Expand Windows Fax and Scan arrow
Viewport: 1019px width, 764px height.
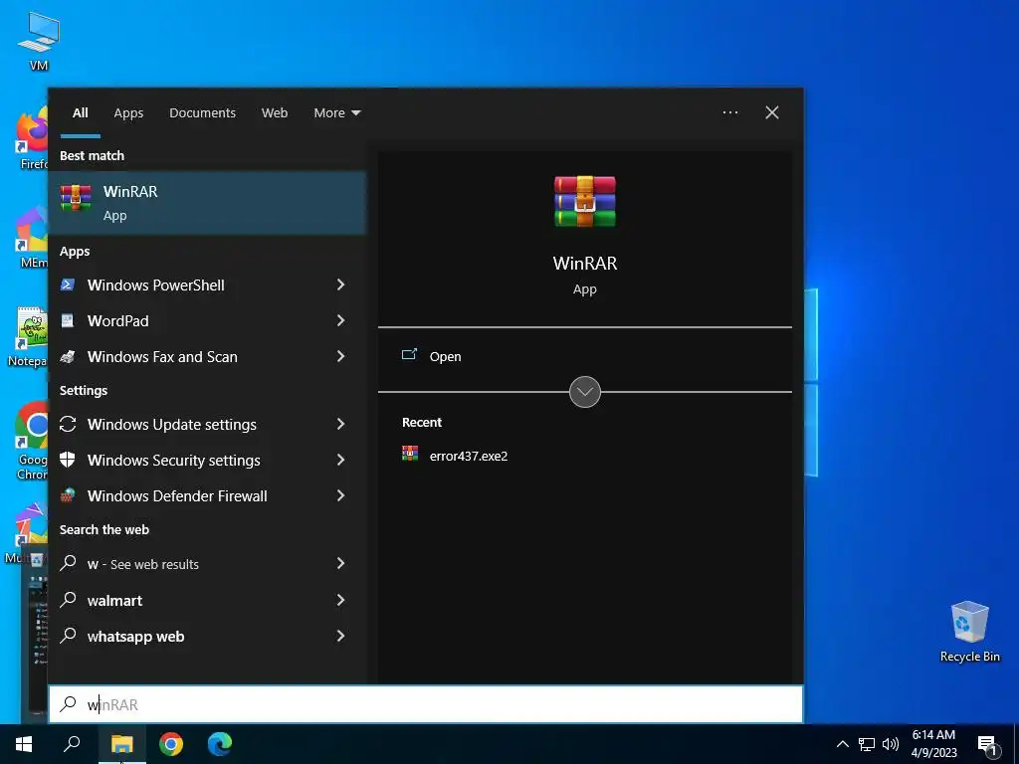[341, 357]
